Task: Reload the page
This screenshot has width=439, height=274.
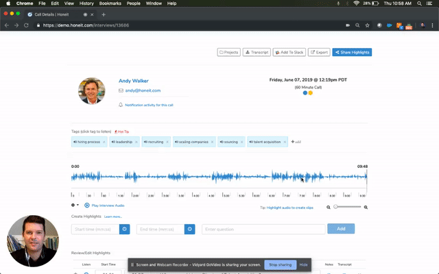Action: [x=26, y=25]
